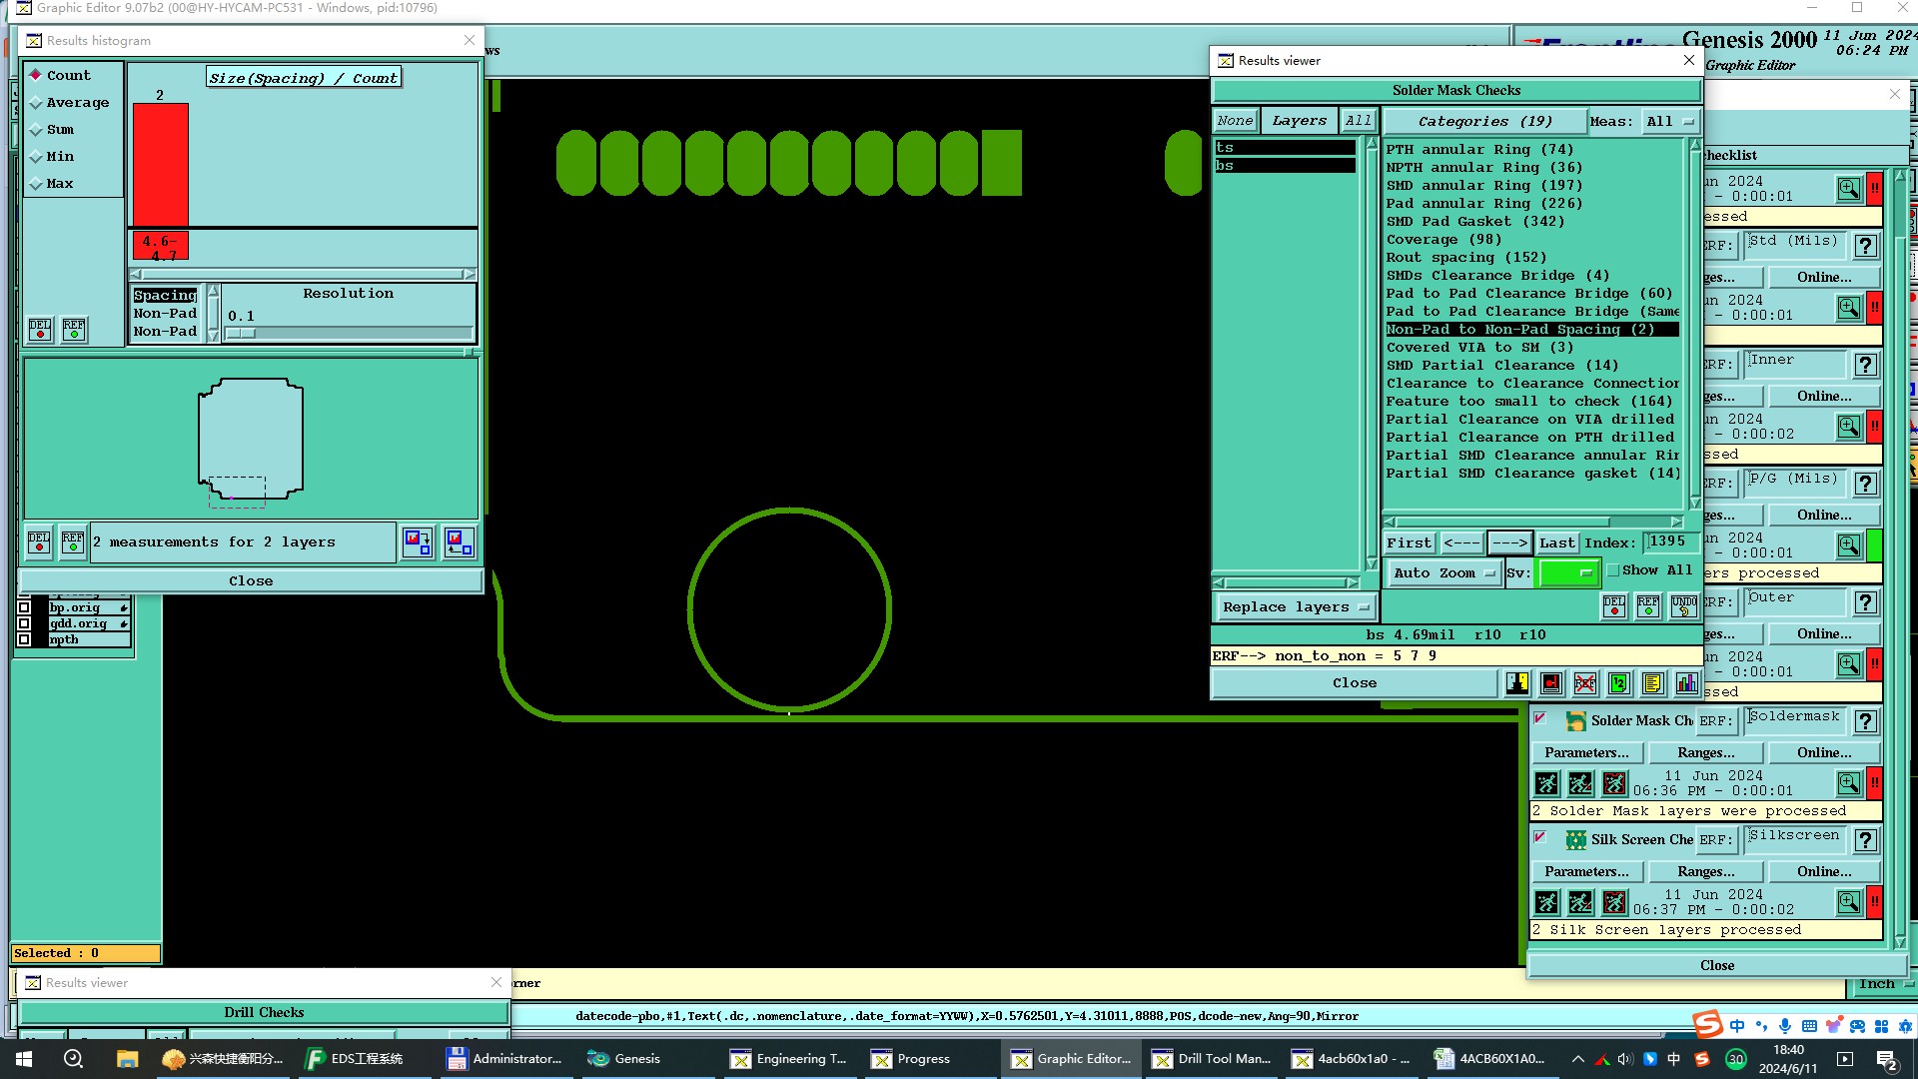Click the UNDO icon in Results viewer
This screenshot has height=1079, width=1918.
point(1683,606)
